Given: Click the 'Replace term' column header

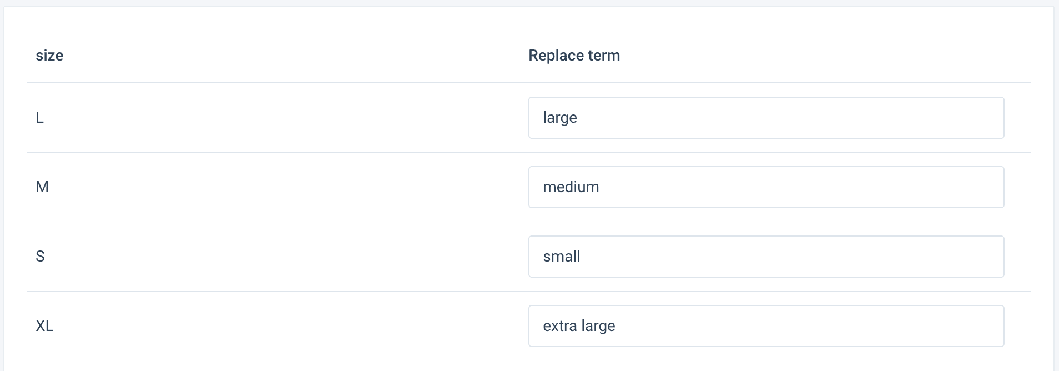Looking at the screenshot, I should (574, 56).
